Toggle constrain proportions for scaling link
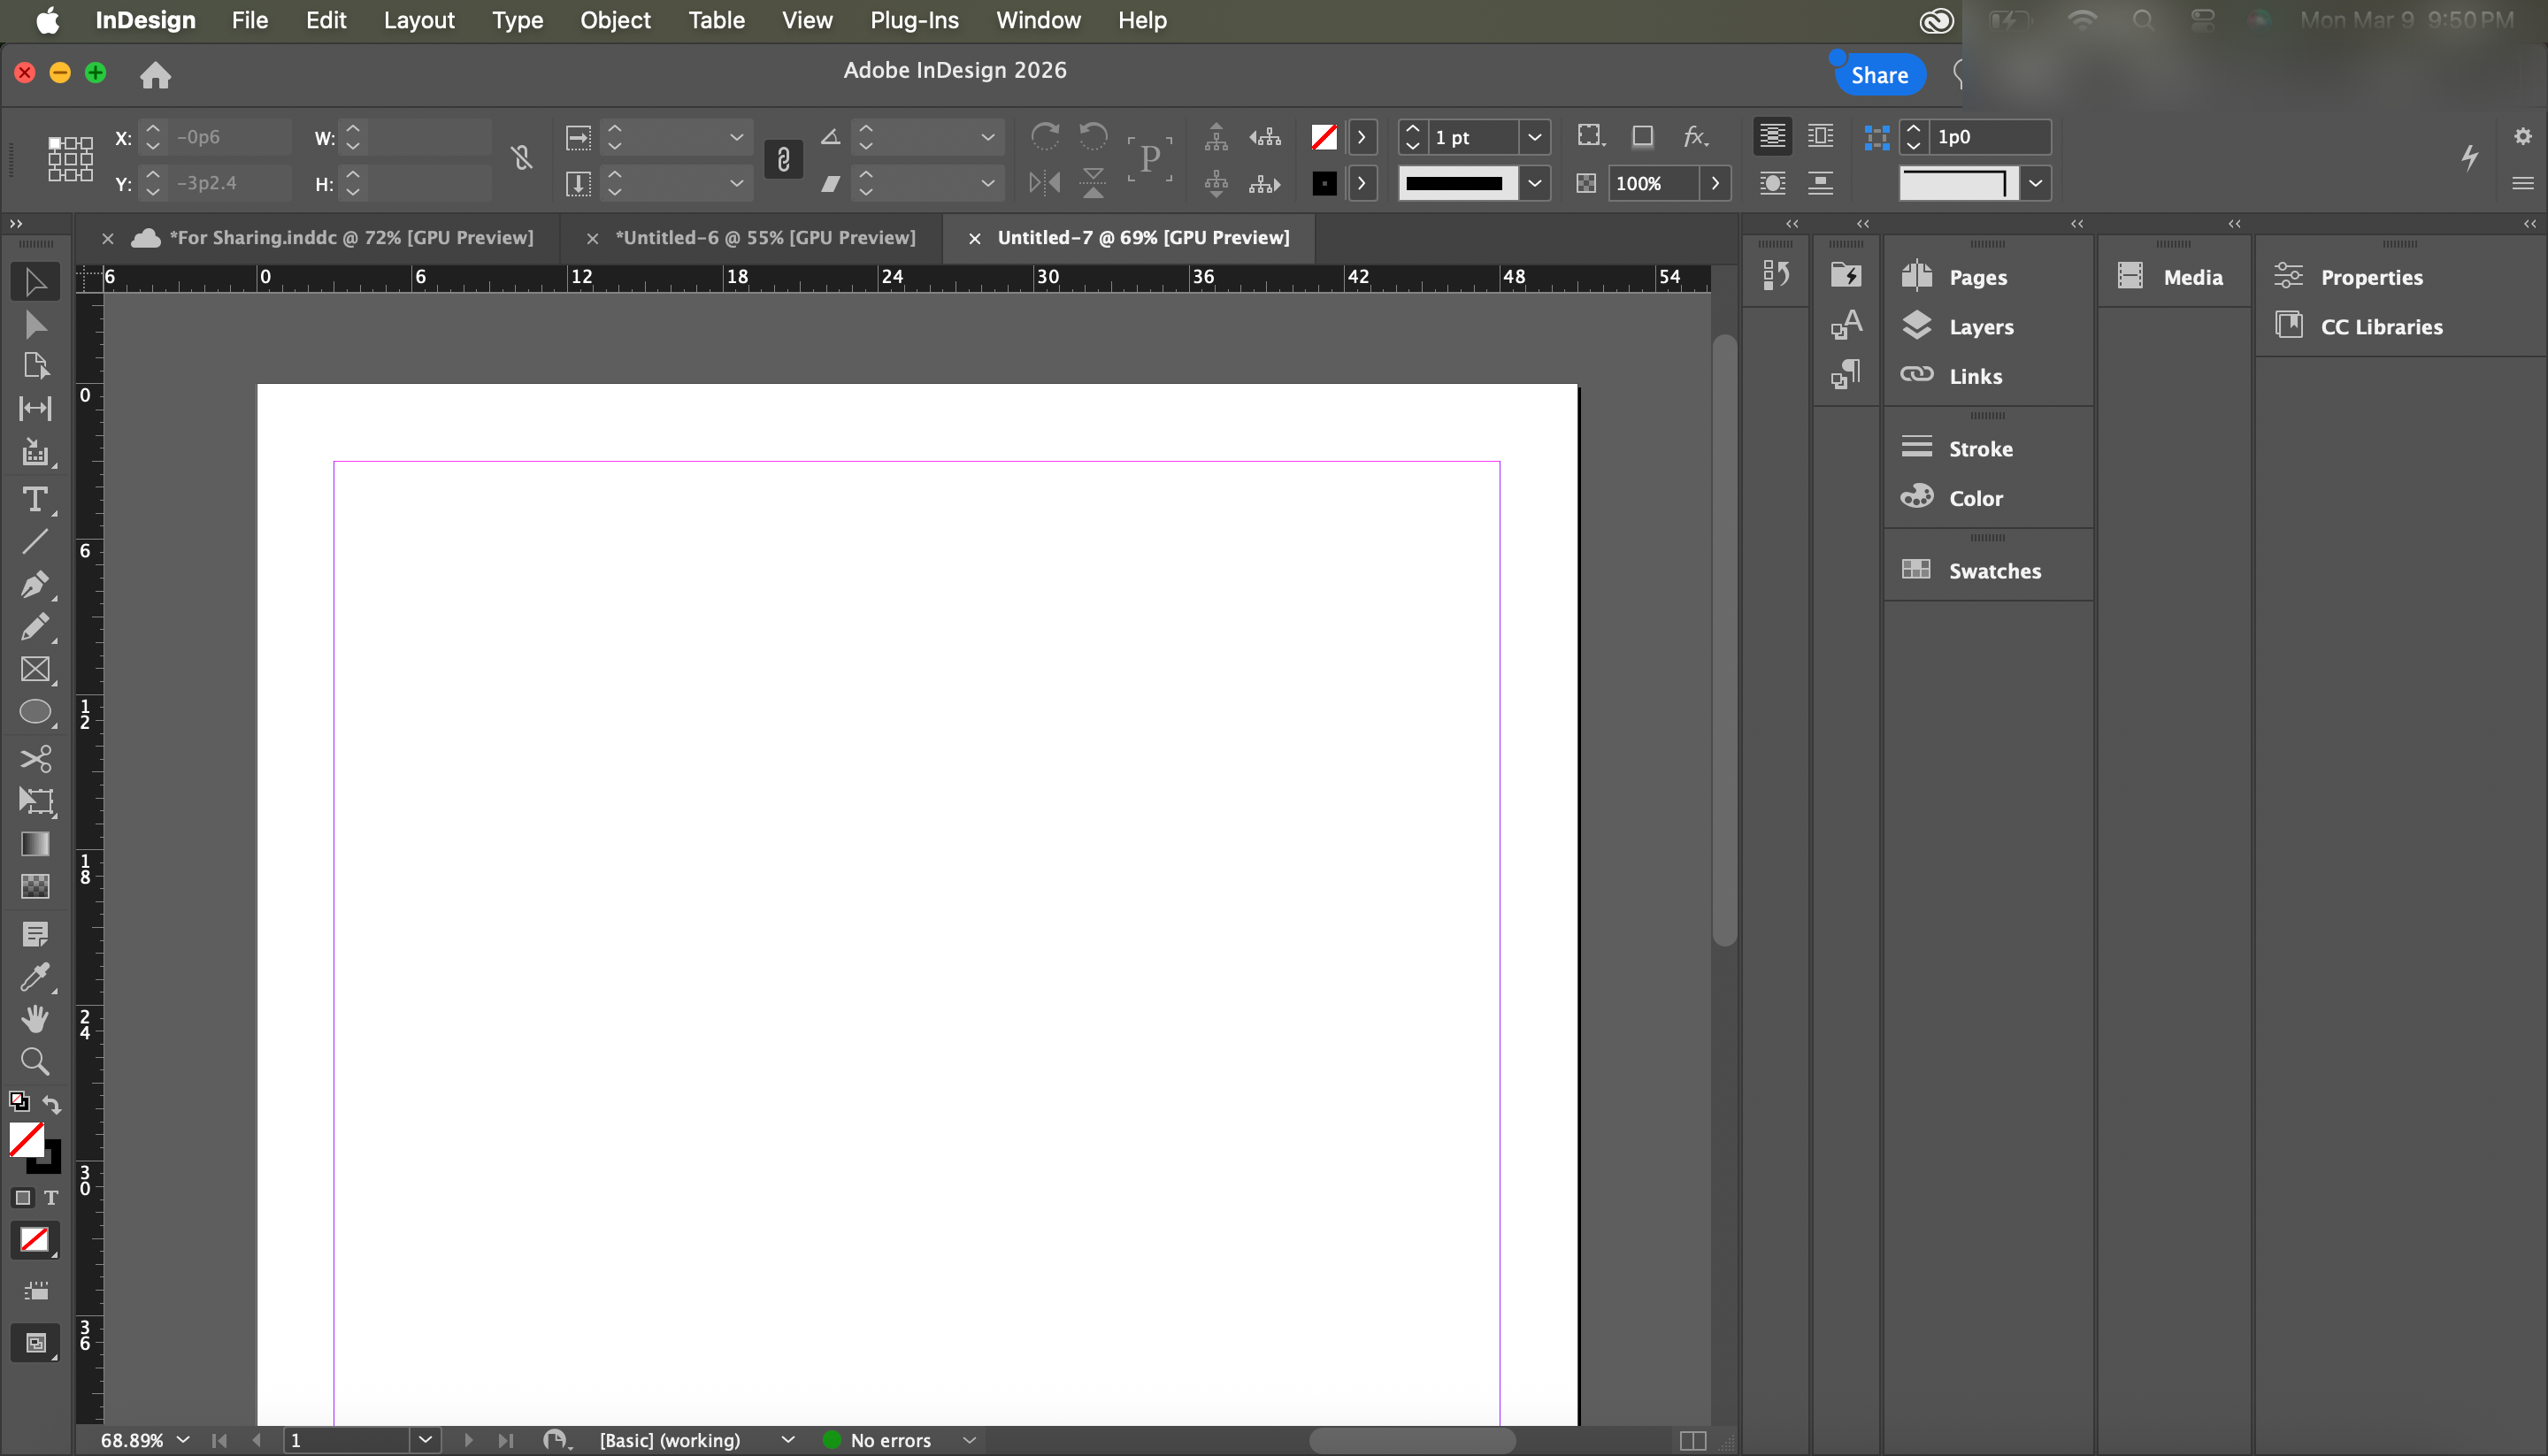 click(783, 159)
